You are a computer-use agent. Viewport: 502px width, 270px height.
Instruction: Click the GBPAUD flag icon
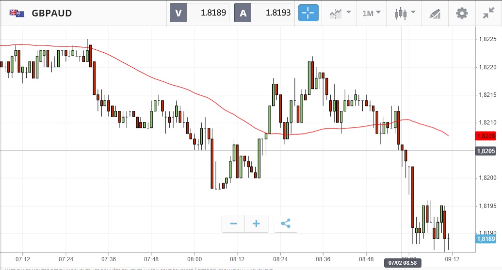coord(16,13)
